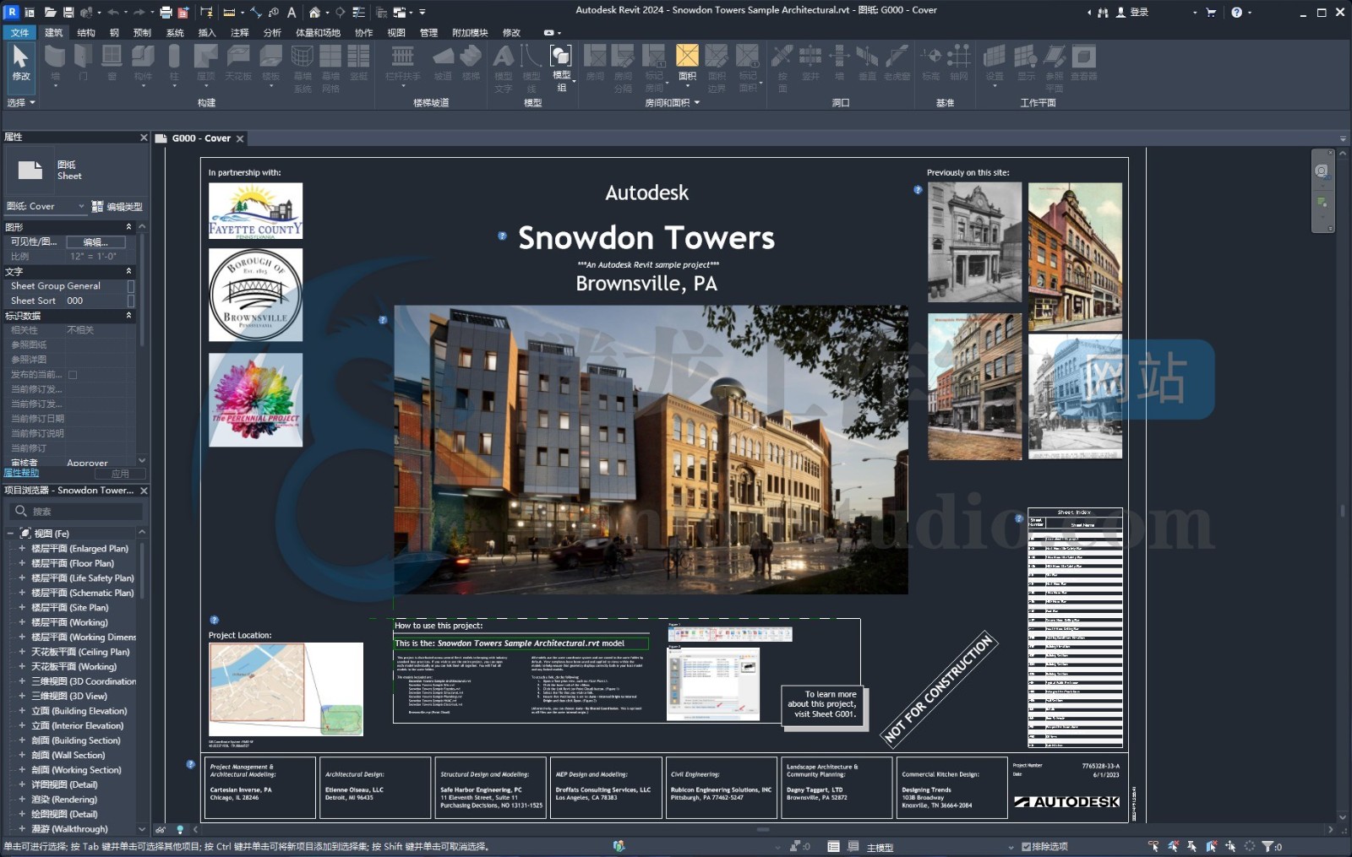This screenshot has width=1352, height=857.
Task: Open project with folder icon in quick access toolbar
Action: pos(50,13)
